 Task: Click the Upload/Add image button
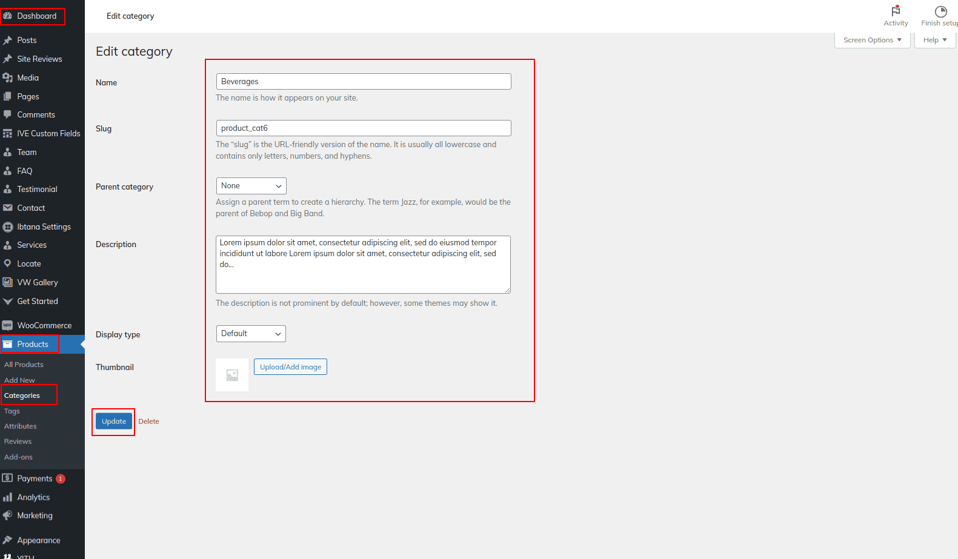(290, 367)
